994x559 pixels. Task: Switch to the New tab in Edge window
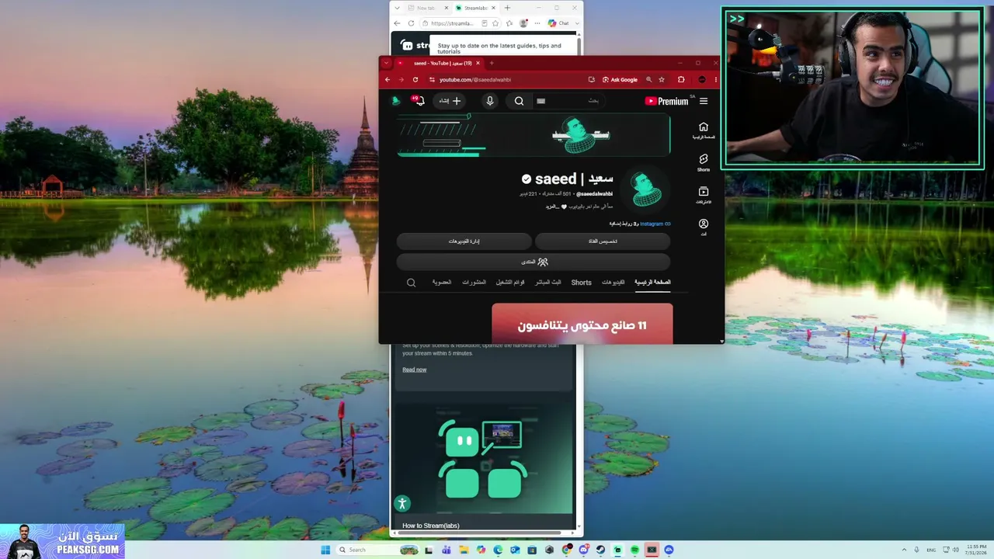[429, 8]
